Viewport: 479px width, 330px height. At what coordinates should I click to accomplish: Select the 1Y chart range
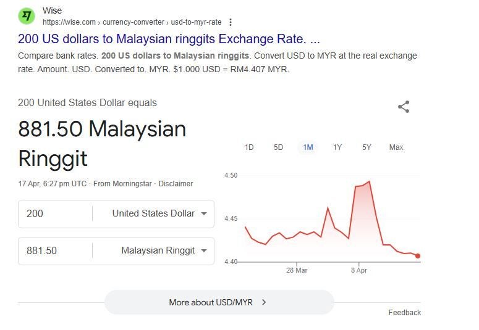pyautogui.click(x=337, y=147)
